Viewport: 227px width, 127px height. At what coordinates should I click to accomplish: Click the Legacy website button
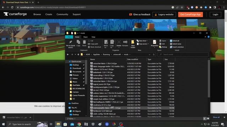click(164, 14)
